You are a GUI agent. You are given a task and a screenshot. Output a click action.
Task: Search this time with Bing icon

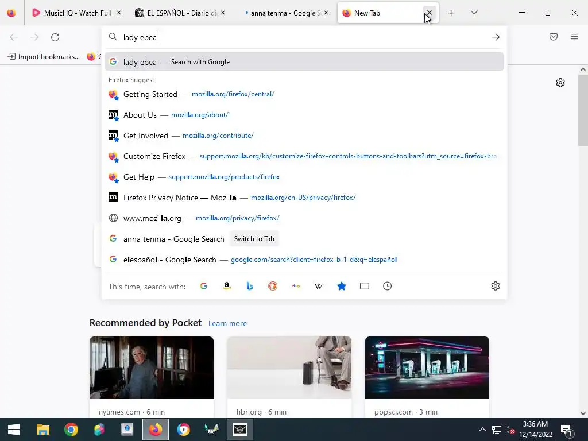pos(250,286)
